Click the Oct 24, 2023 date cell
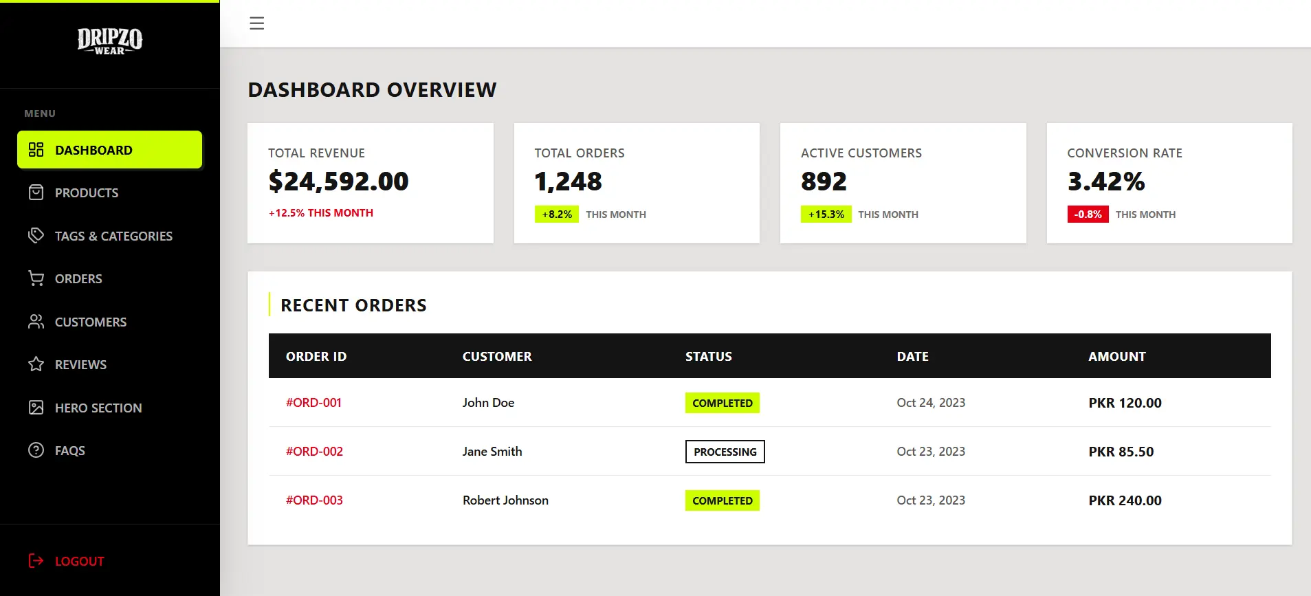This screenshot has width=1311, height=596. (x=931, y=403)
